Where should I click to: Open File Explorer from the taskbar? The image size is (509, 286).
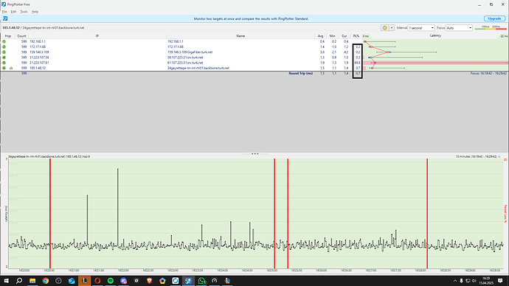point(32,281)
